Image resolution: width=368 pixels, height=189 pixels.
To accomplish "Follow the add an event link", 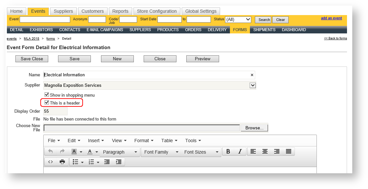I will click(331, 18).
